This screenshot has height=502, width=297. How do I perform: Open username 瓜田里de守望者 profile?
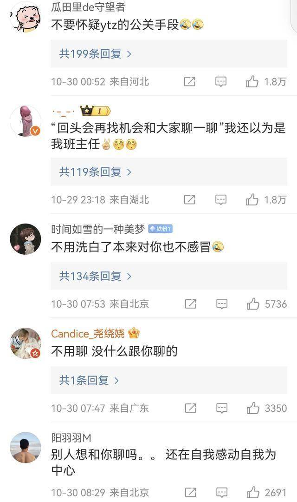[88, 7]
